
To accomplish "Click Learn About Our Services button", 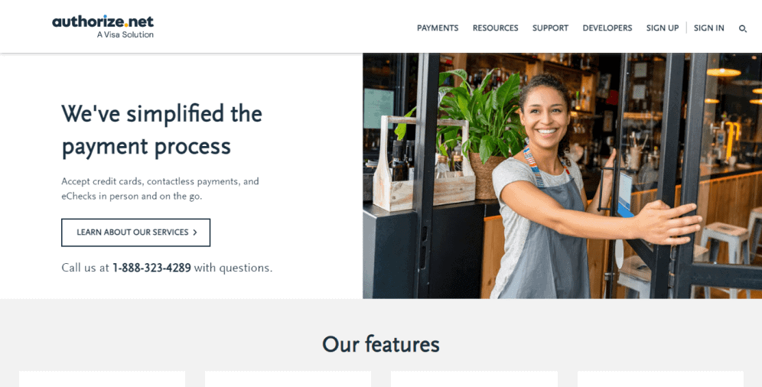I will point(135,233).
